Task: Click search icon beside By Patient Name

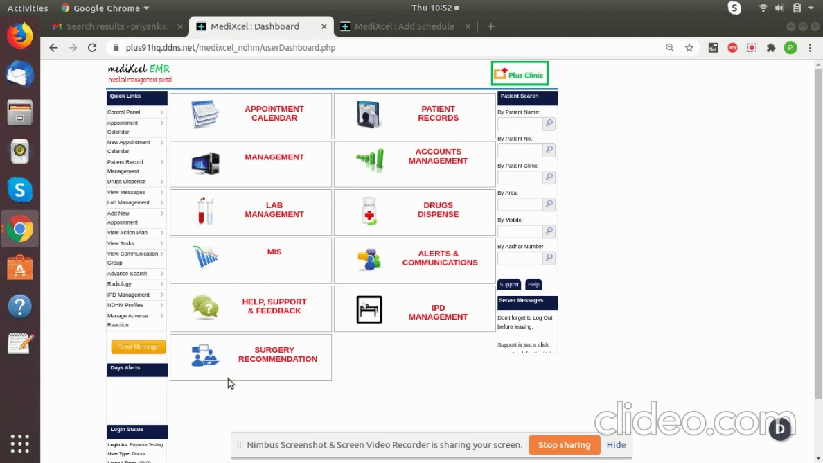Action: (x=549, y=124)
